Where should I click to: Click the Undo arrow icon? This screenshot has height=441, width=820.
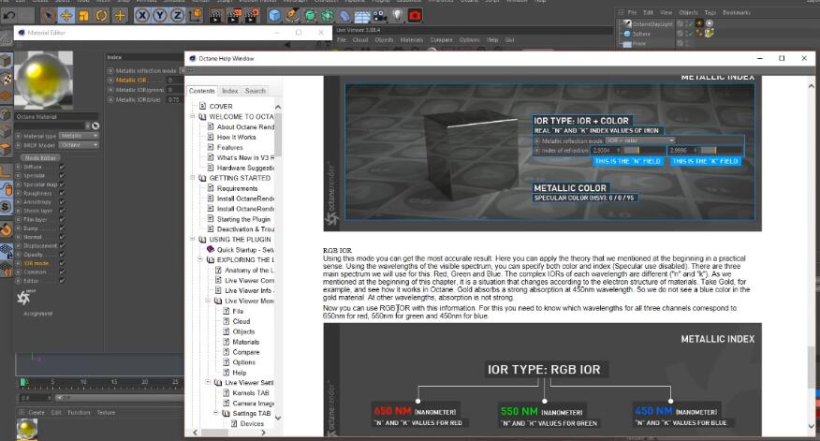[x=8, y=16]
